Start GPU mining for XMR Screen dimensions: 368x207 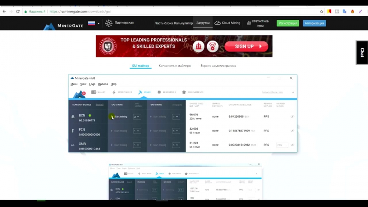(158, 145)
